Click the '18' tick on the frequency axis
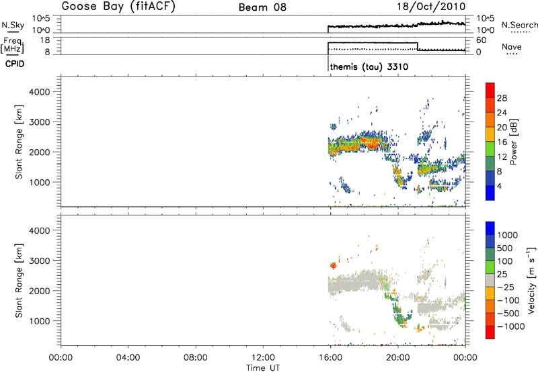Image resolution: width=538 pixels, height=372 pixels. 45,40
